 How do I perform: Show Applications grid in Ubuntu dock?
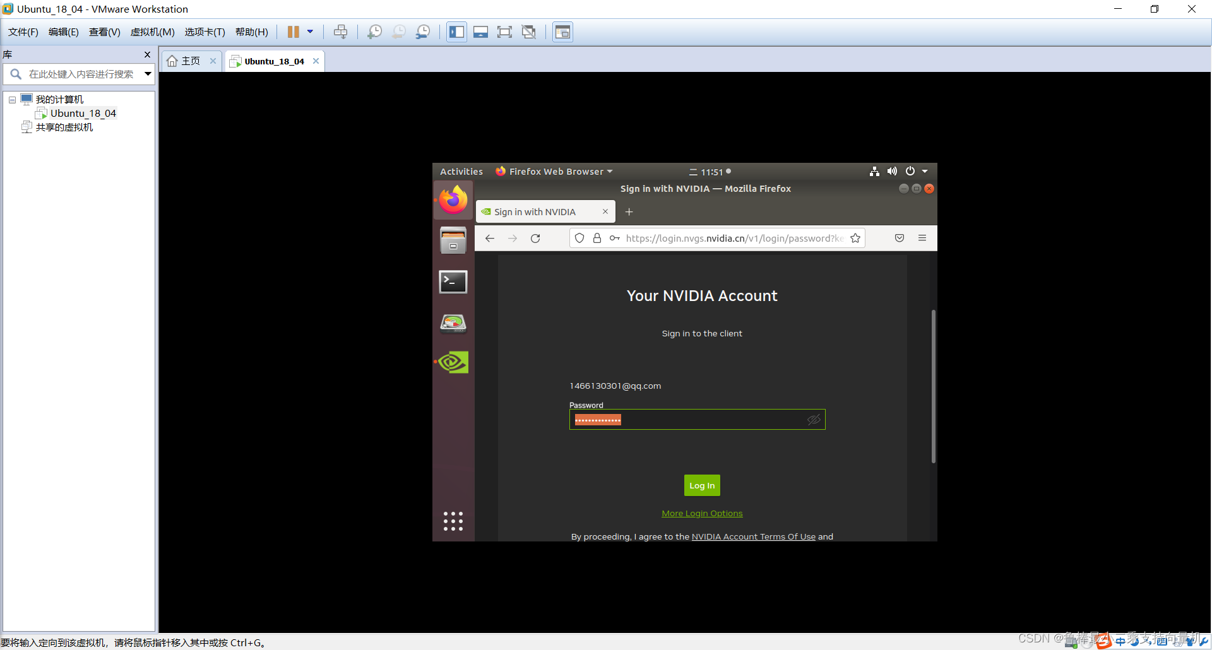coord(453,521)
